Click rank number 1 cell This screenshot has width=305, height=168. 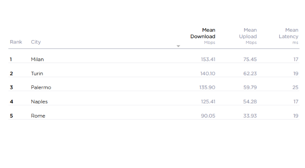point(11,59)
